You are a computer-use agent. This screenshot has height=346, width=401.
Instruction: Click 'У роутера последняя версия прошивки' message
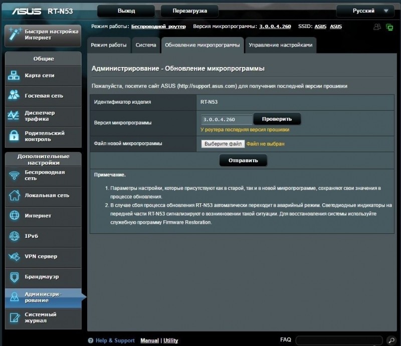[x=245, y=130]
